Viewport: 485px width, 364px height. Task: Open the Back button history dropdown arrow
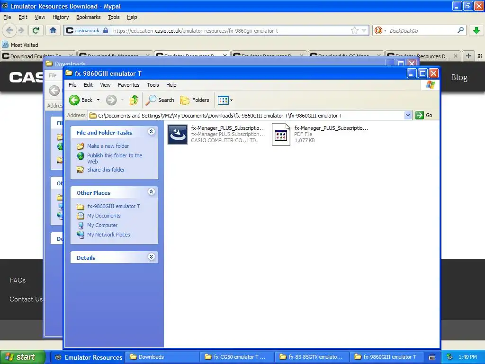pos(99,100)
